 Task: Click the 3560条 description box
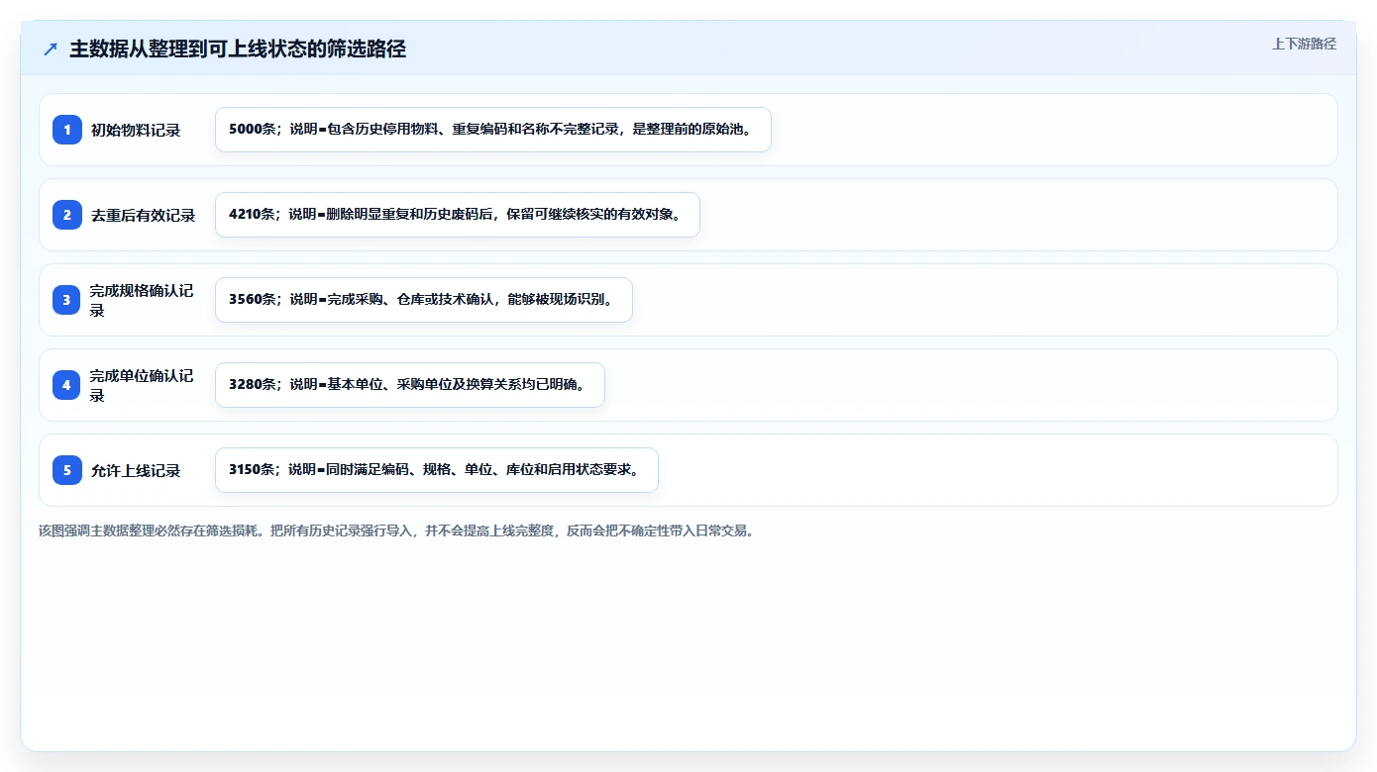click(424, 300)
